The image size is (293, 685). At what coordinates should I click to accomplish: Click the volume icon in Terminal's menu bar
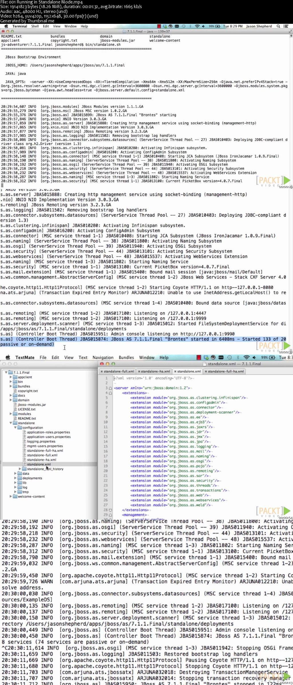(203, 26)
